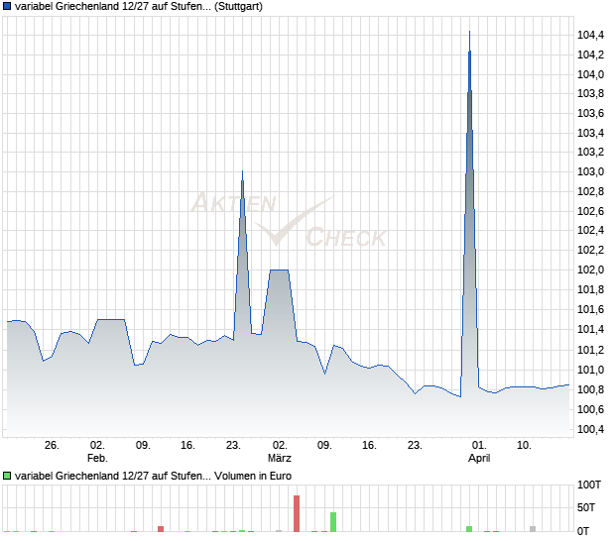Click the chart title 'variabel Griechenland 12/27 auf Stufen... (Stuttgart)'
This screenshot has width=615, height=541.
[x=139, y=6]
